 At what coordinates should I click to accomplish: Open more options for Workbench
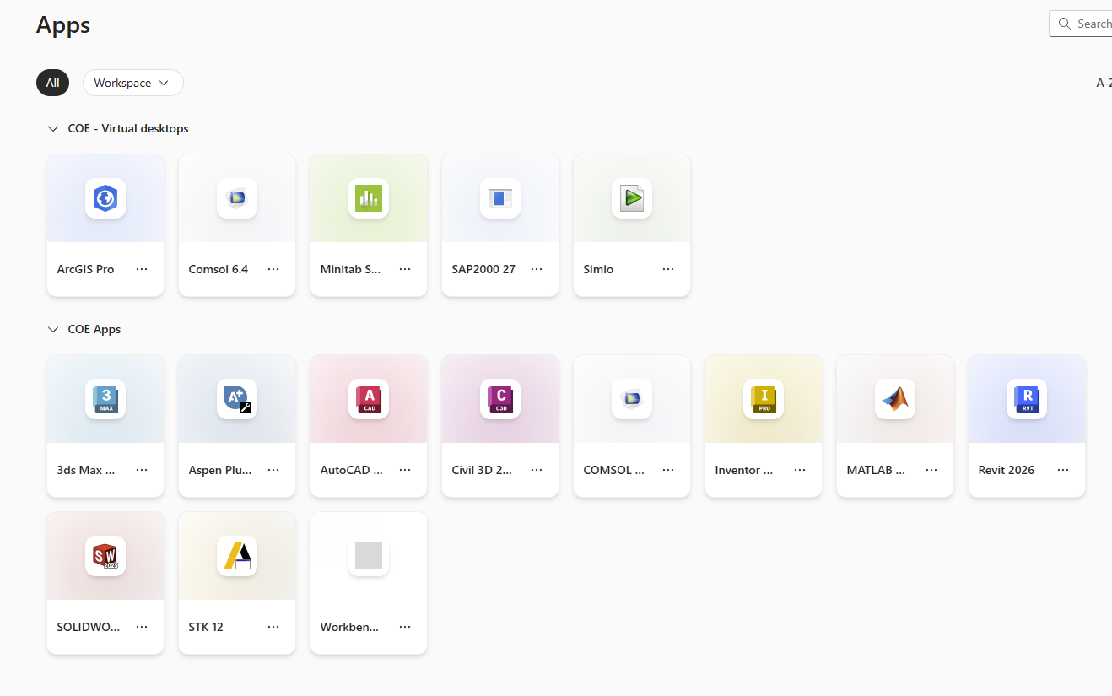click(x=405, y=627)
